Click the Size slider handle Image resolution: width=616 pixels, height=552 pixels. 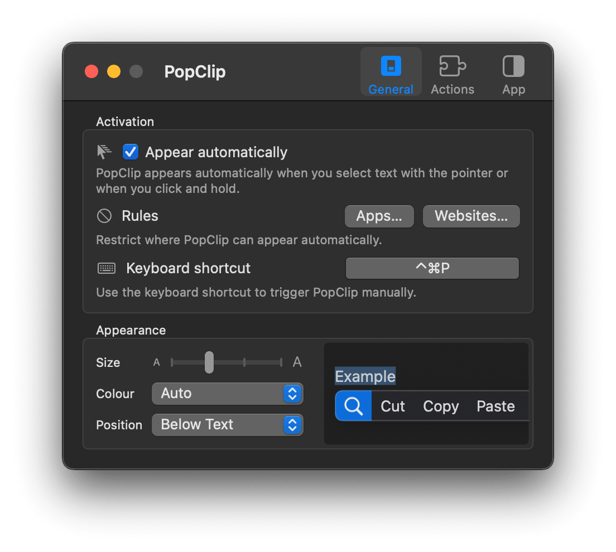(209, 362)
